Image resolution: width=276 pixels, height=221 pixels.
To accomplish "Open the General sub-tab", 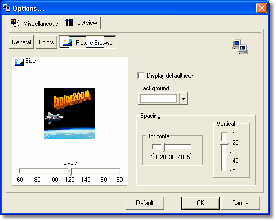I will pyautogui.click(x=21, y=42).
